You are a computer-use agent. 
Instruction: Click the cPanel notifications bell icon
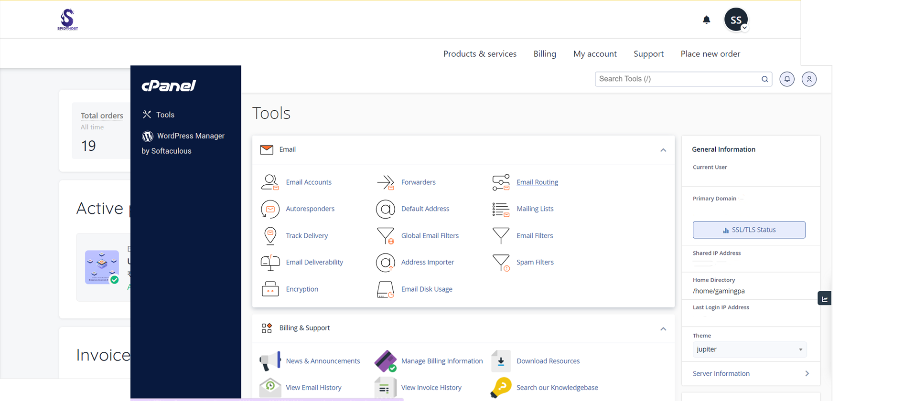pyautogui.click(x=787, y=79)
